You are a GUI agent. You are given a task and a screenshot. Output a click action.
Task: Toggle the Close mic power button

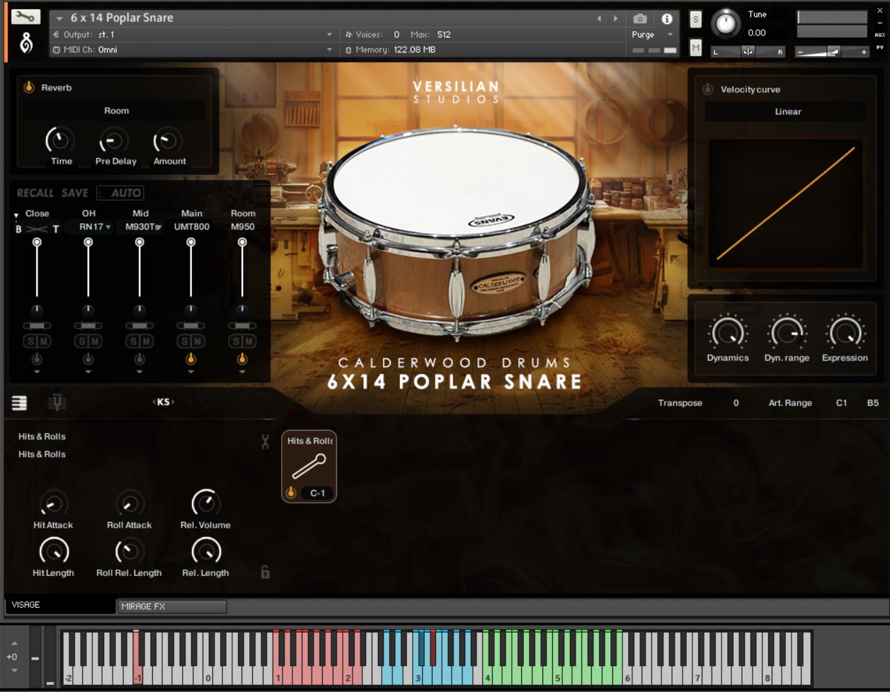(37, 360)
